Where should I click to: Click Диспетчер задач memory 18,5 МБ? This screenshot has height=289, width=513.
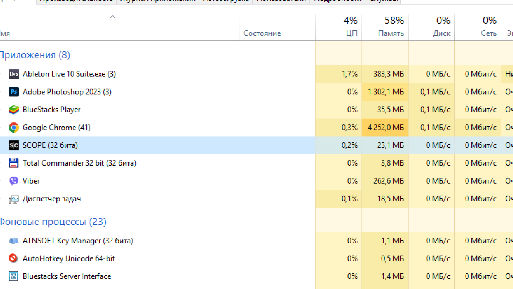(390, 199)
